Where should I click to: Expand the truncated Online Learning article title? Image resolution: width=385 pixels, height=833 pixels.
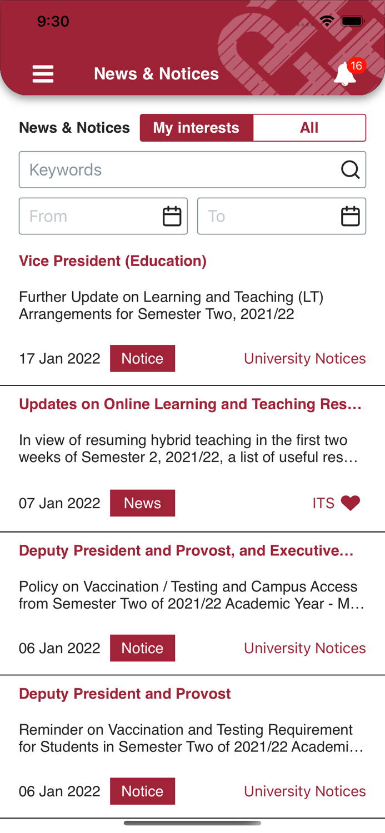tap(191, 404)
